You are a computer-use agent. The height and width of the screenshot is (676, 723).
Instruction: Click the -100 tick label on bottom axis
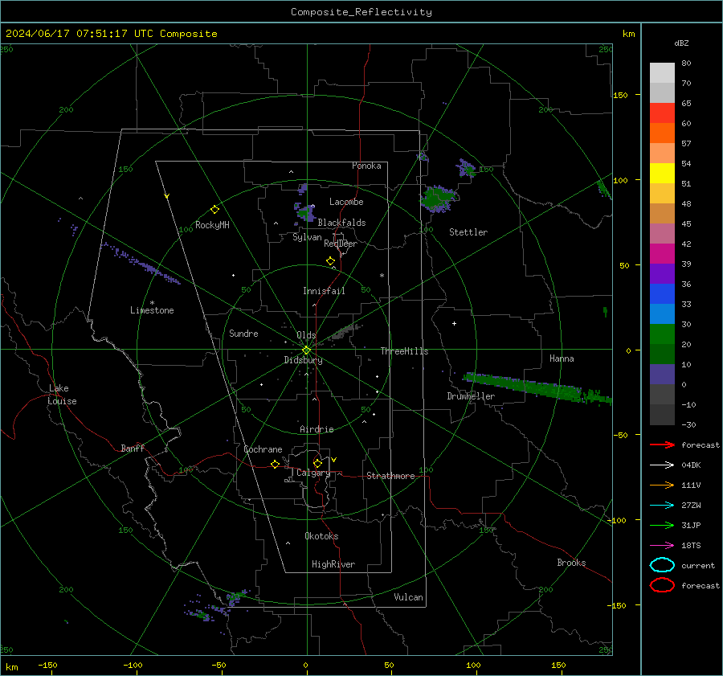click(x=133, y=666)
